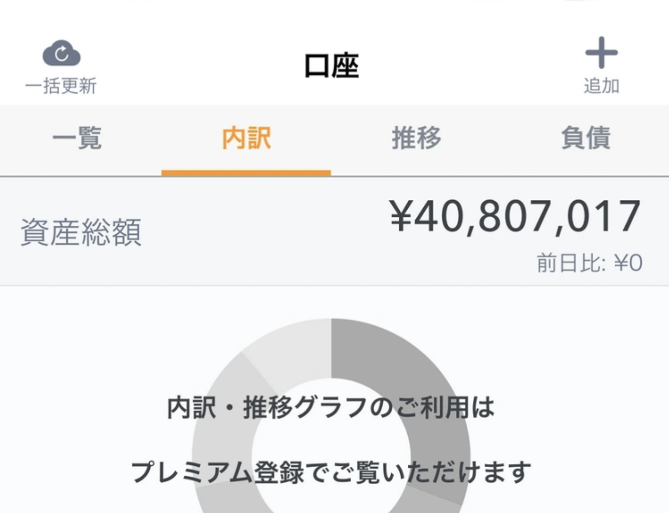This screenshot has height=513, width=669.
Task: Tap the ¥40,807,017 total amount
Action: (515, 216)
